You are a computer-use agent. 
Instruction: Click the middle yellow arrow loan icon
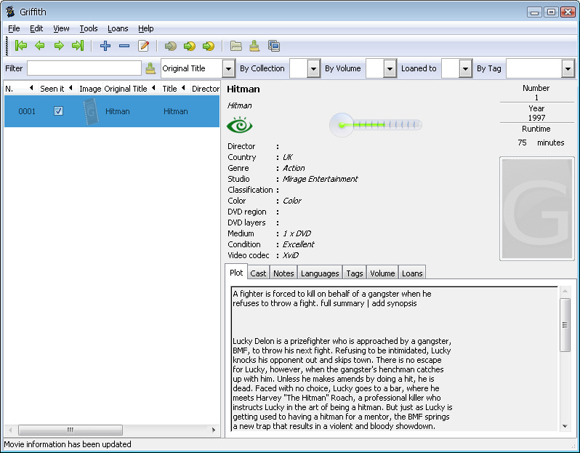[x=190, y=46]
